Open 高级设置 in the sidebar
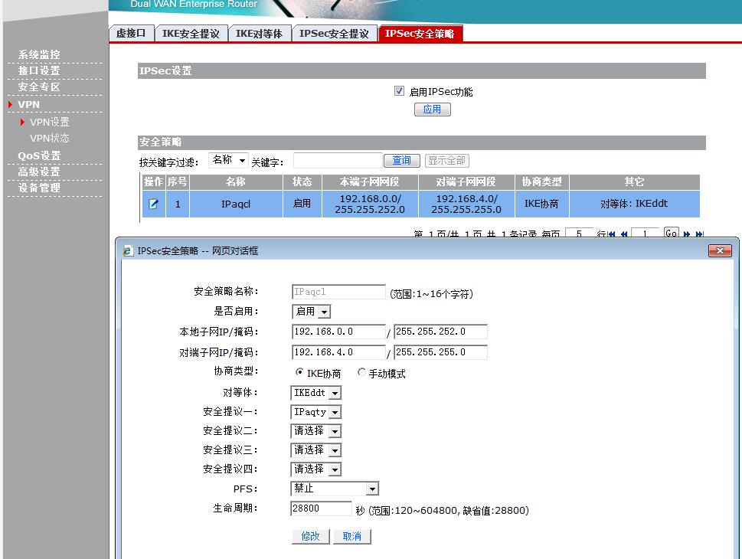The width and height of the screenshot is (742, 559). [39, 172]
